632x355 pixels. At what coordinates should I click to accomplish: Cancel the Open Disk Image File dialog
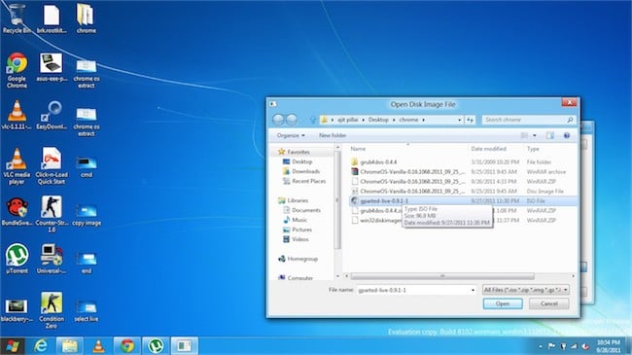tap(549, 303)
